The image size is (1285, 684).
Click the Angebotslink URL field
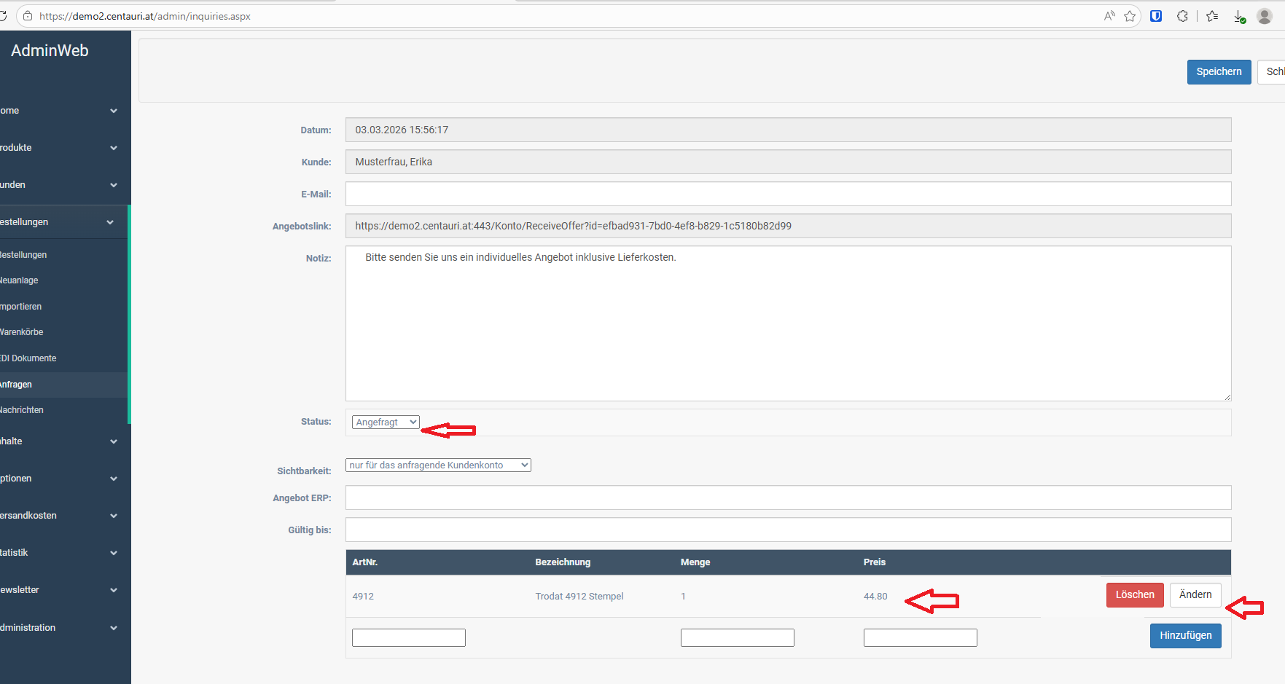(x=788, y=226)
